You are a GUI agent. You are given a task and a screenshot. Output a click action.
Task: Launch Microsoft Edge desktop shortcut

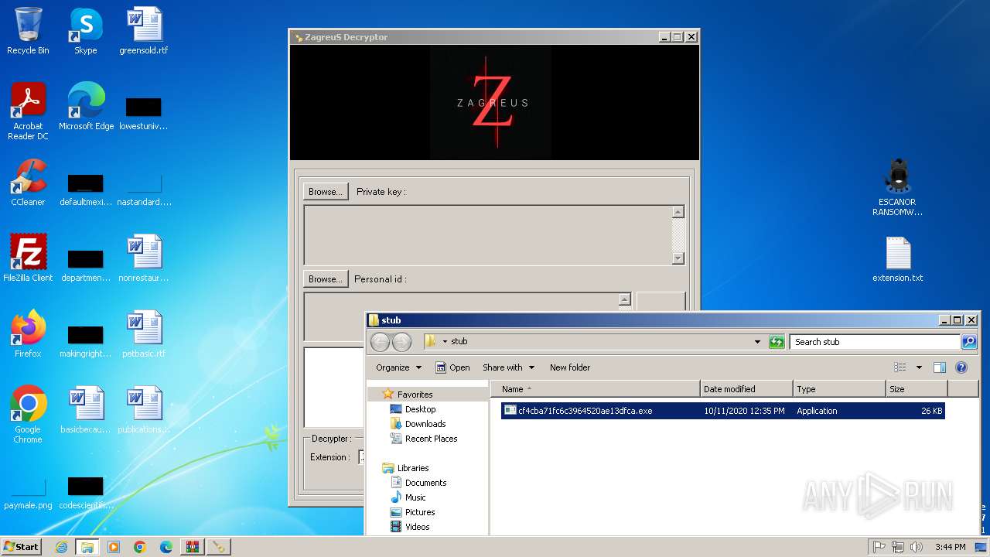click(x=86, y=107)
